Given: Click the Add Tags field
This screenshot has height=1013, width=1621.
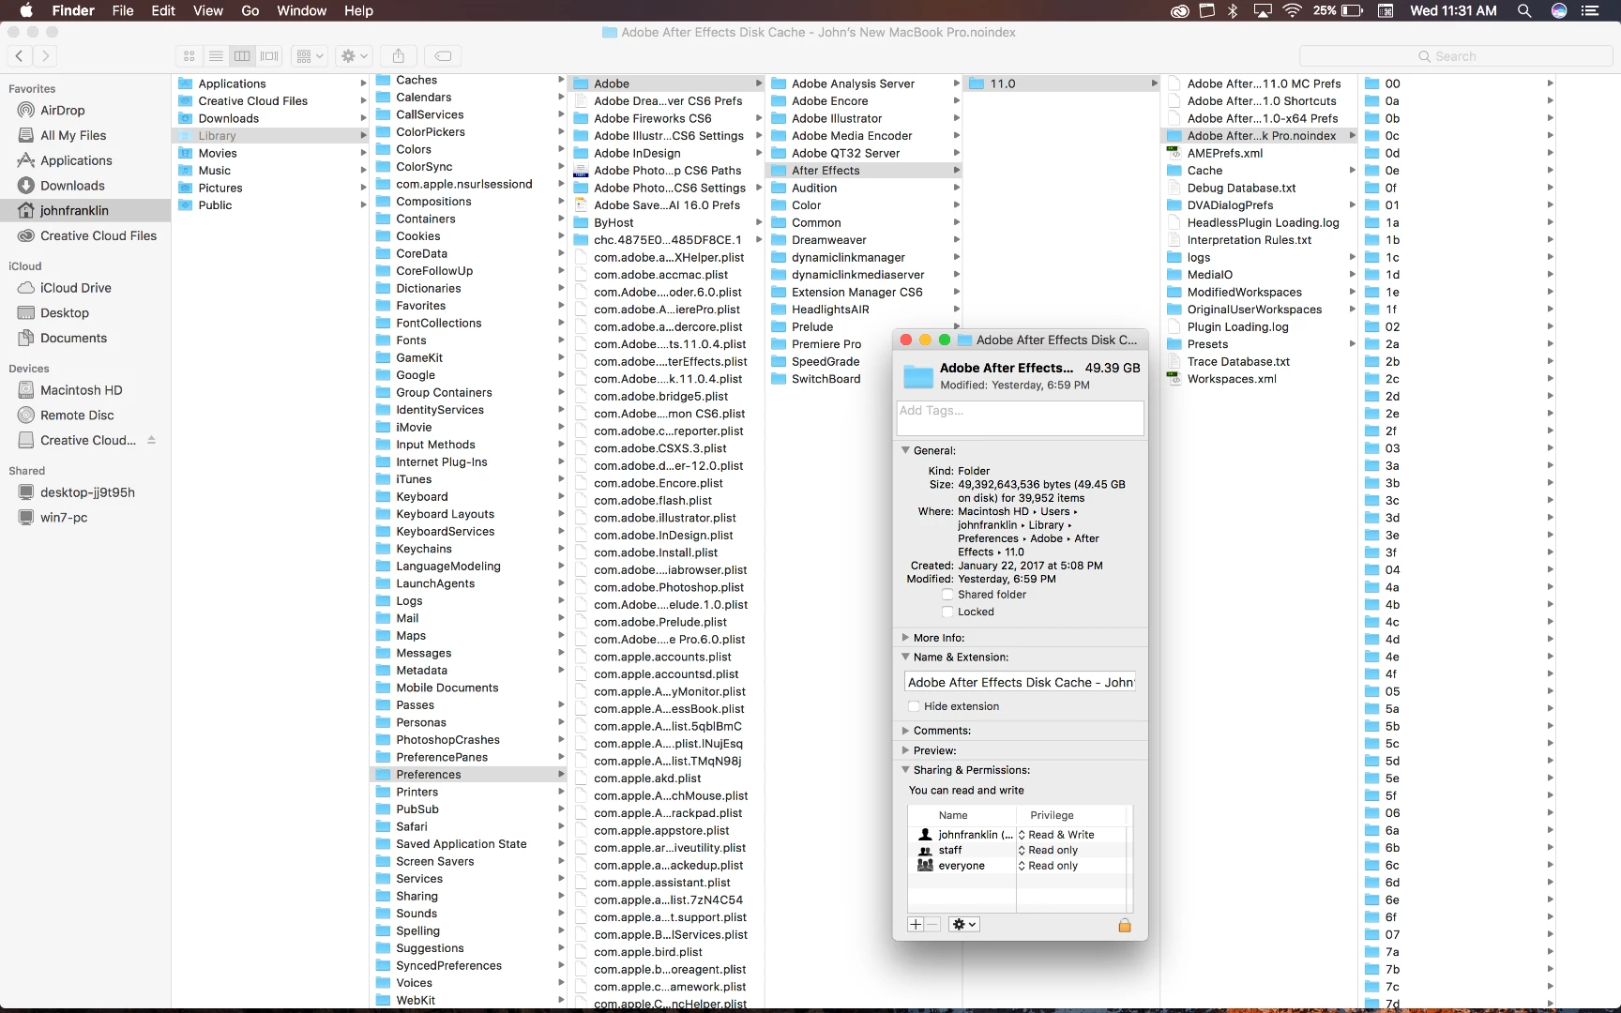Looking at the screenshot, I should [1021, 418].
